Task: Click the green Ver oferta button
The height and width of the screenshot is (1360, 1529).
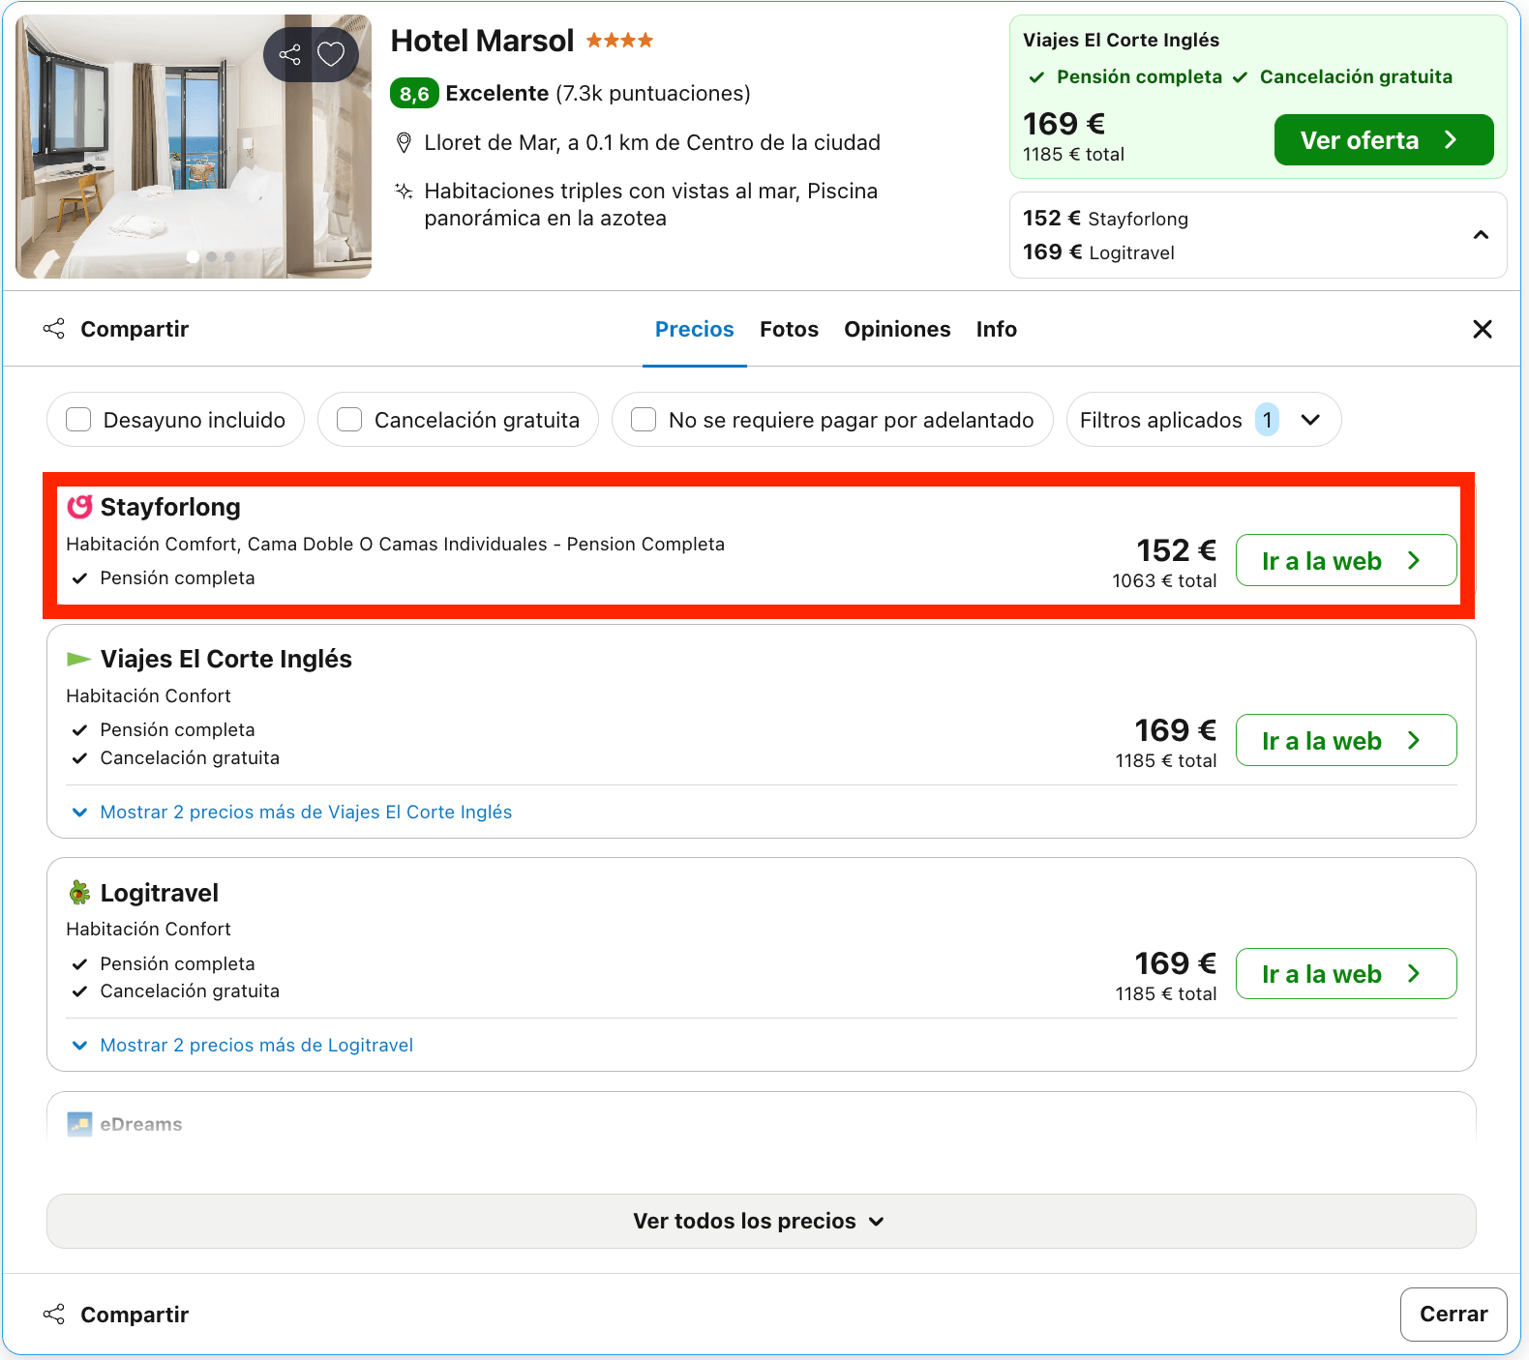Action: click(x=1384, y=140)
